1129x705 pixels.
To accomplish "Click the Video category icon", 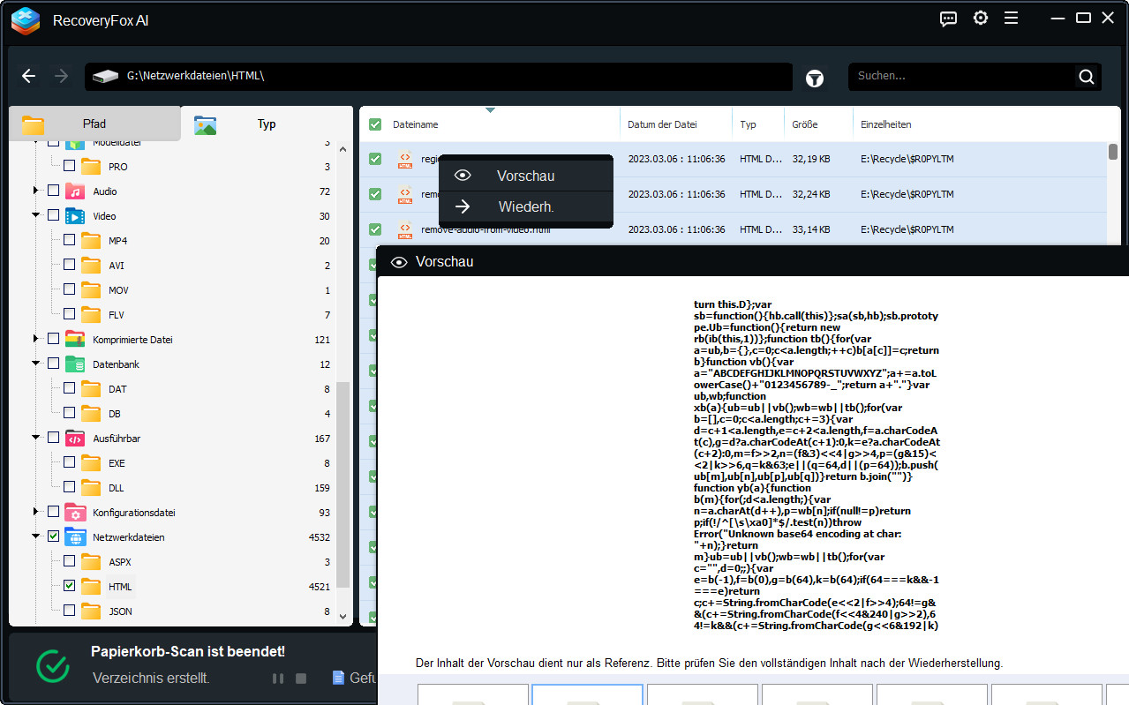I will click(76, 216).
